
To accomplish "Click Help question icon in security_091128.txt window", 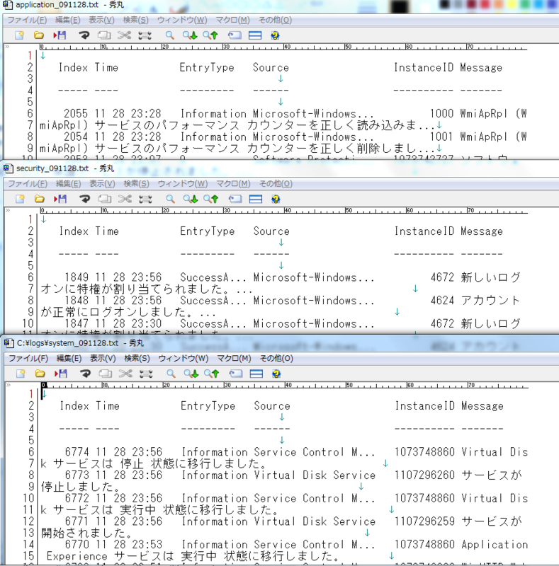I will coord(276,199).
